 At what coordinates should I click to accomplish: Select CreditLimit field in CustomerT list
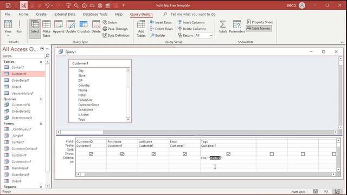(x=86, y=109)
